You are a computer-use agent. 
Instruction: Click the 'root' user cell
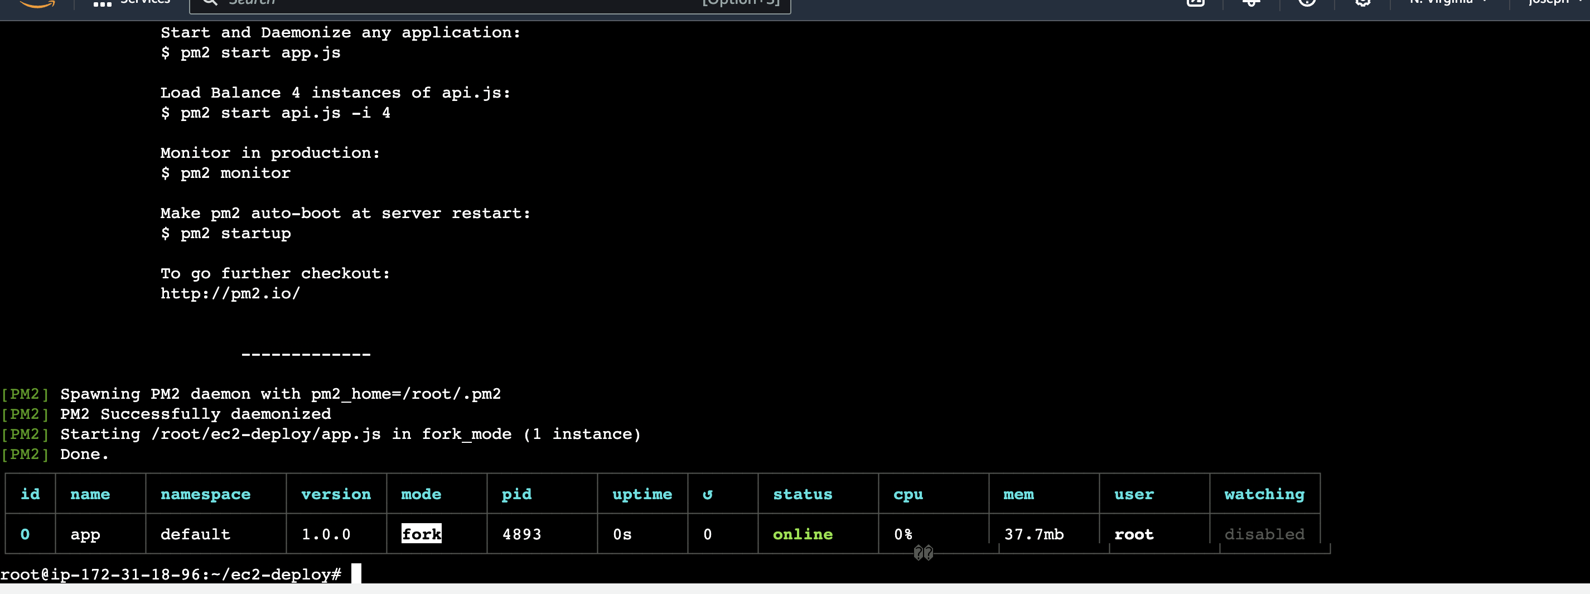tap(1134, 534)
